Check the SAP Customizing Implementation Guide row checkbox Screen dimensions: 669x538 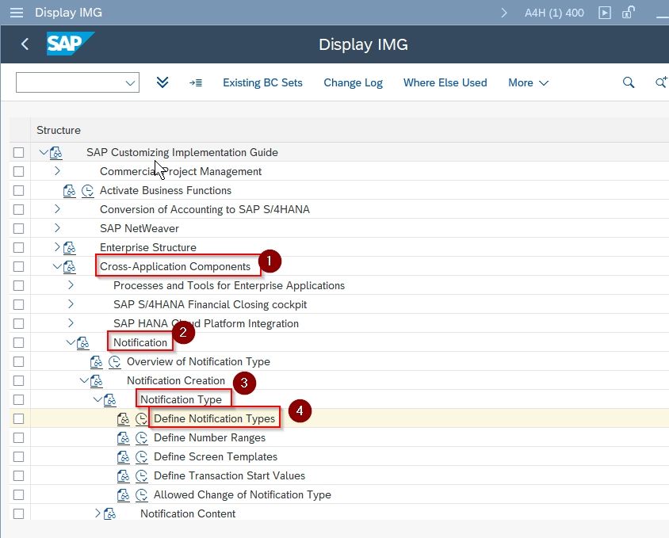pos(18,152)
